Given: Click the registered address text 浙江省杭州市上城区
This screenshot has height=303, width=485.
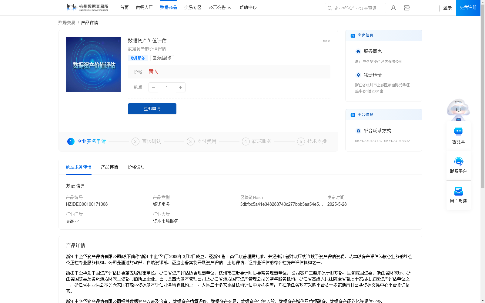Looking at the screenshot, I should (382, 88).
